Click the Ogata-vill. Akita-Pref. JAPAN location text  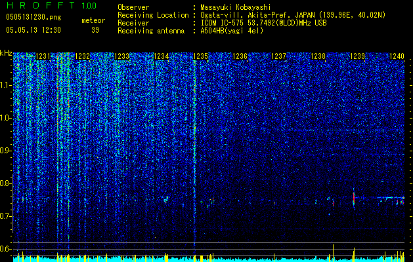[293, 16]
